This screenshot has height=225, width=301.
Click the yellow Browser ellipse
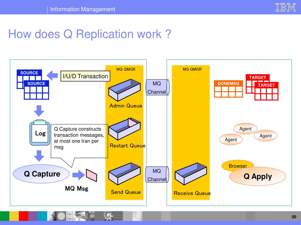click(238, 165)
